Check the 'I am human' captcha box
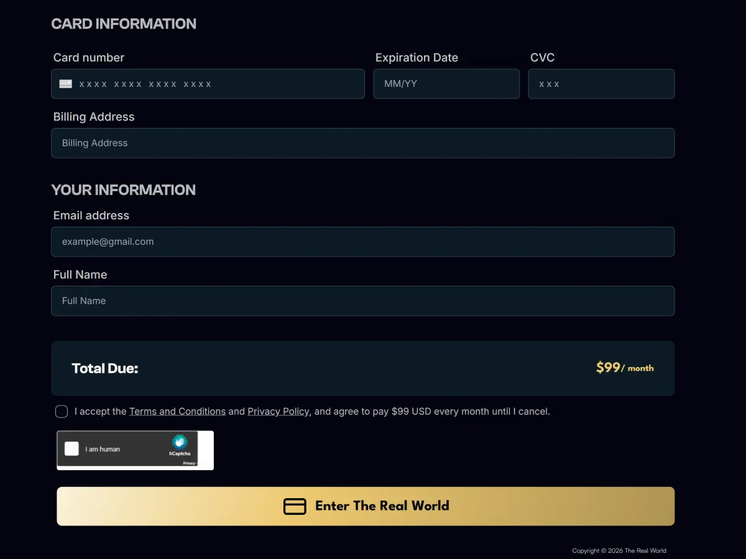 coord(71,448)
